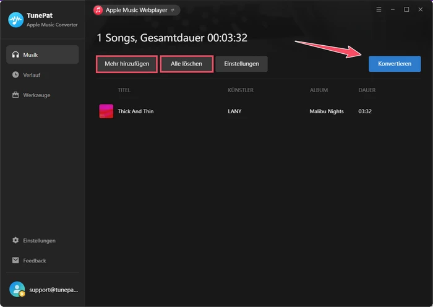Open Einstellungen in the sidebar

pyautogui.click(x=43, y=240)
